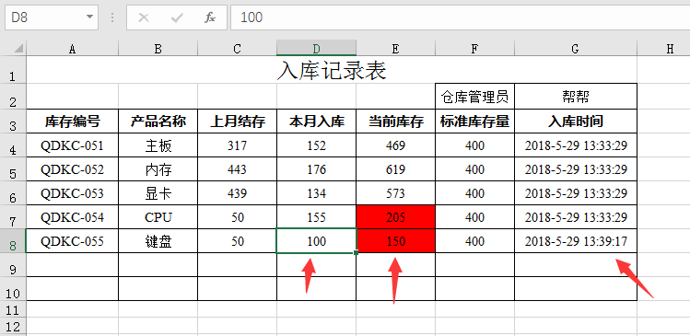
Task: Select column C header
Action: click(x=237, y=49)
